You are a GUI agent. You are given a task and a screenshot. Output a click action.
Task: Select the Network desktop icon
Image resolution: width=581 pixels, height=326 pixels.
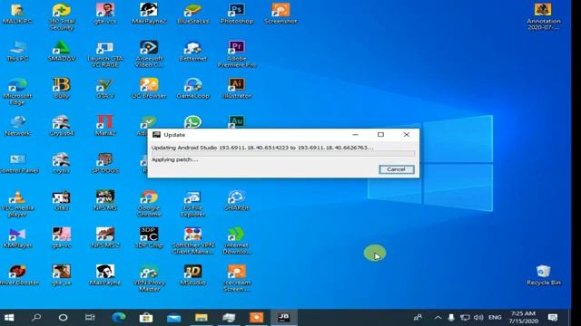pyautogui.click(x=17, y=126)
